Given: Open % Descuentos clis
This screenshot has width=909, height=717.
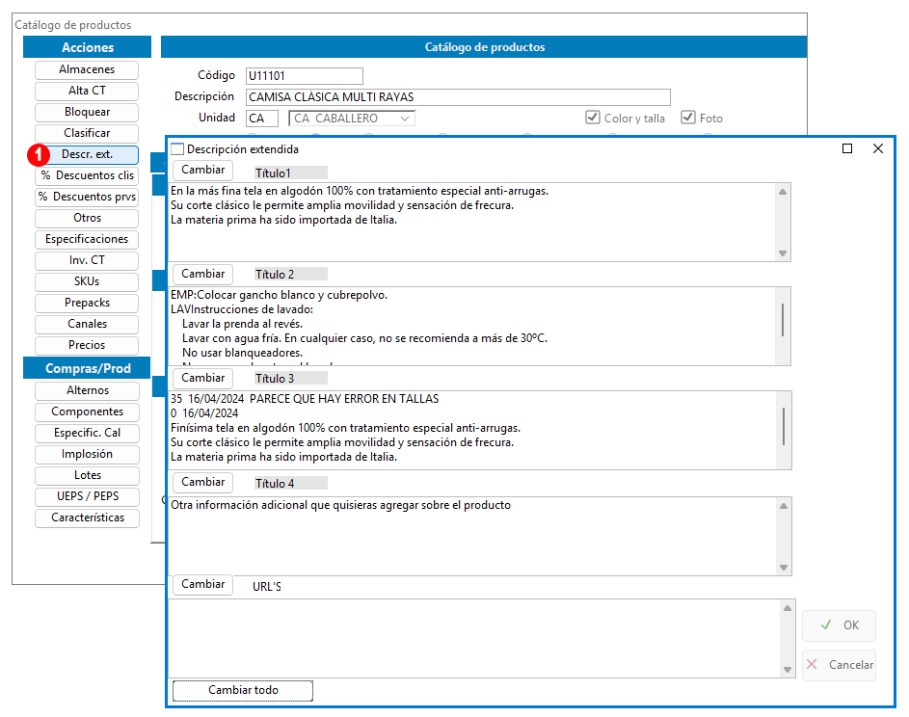Looking at the screenshot, I should [x=87, y=175].
